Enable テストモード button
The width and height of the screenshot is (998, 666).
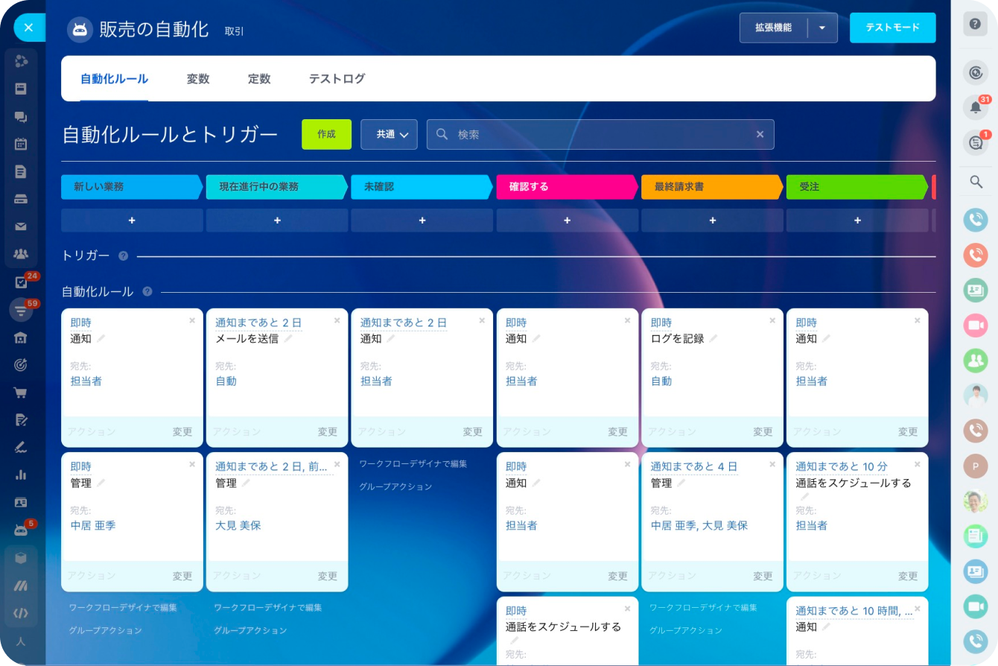(892, 28)
